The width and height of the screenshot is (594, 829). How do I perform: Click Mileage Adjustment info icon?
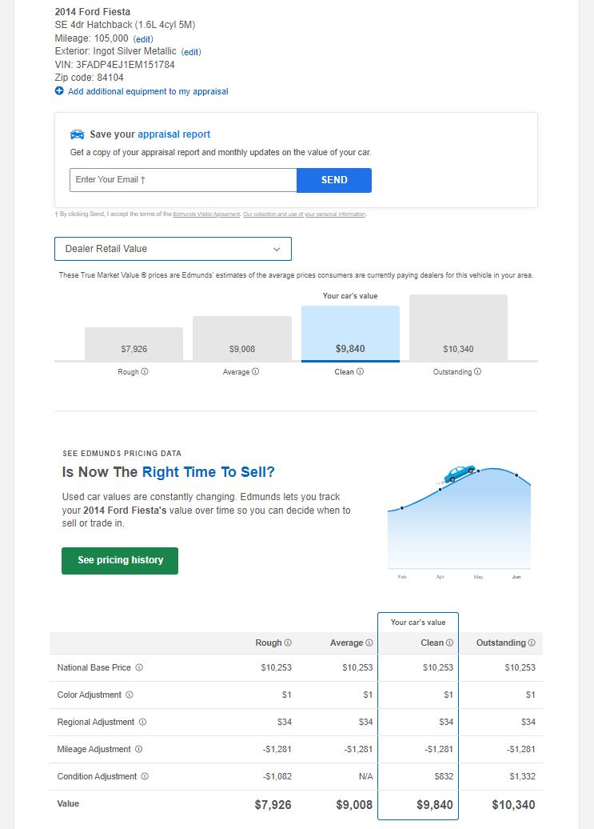click(x=138, y=749)
